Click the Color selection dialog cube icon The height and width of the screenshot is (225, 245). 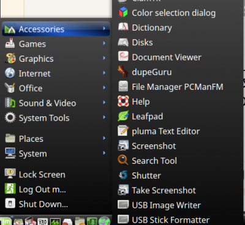[x=123, y=12]
